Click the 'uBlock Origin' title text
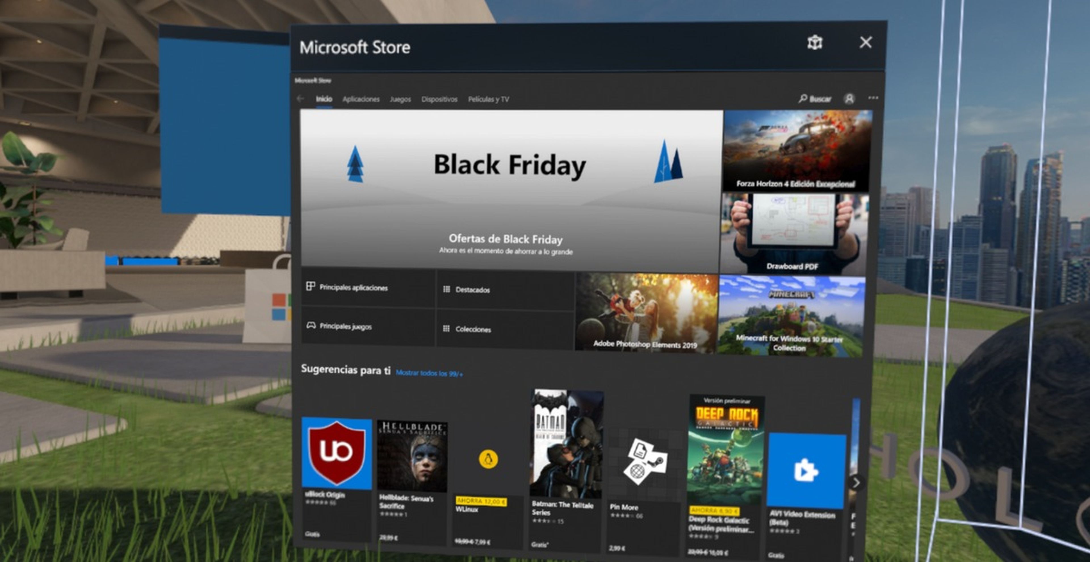 coord(325,494)
